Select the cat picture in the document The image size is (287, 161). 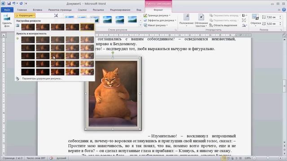[x=113, y=93]
